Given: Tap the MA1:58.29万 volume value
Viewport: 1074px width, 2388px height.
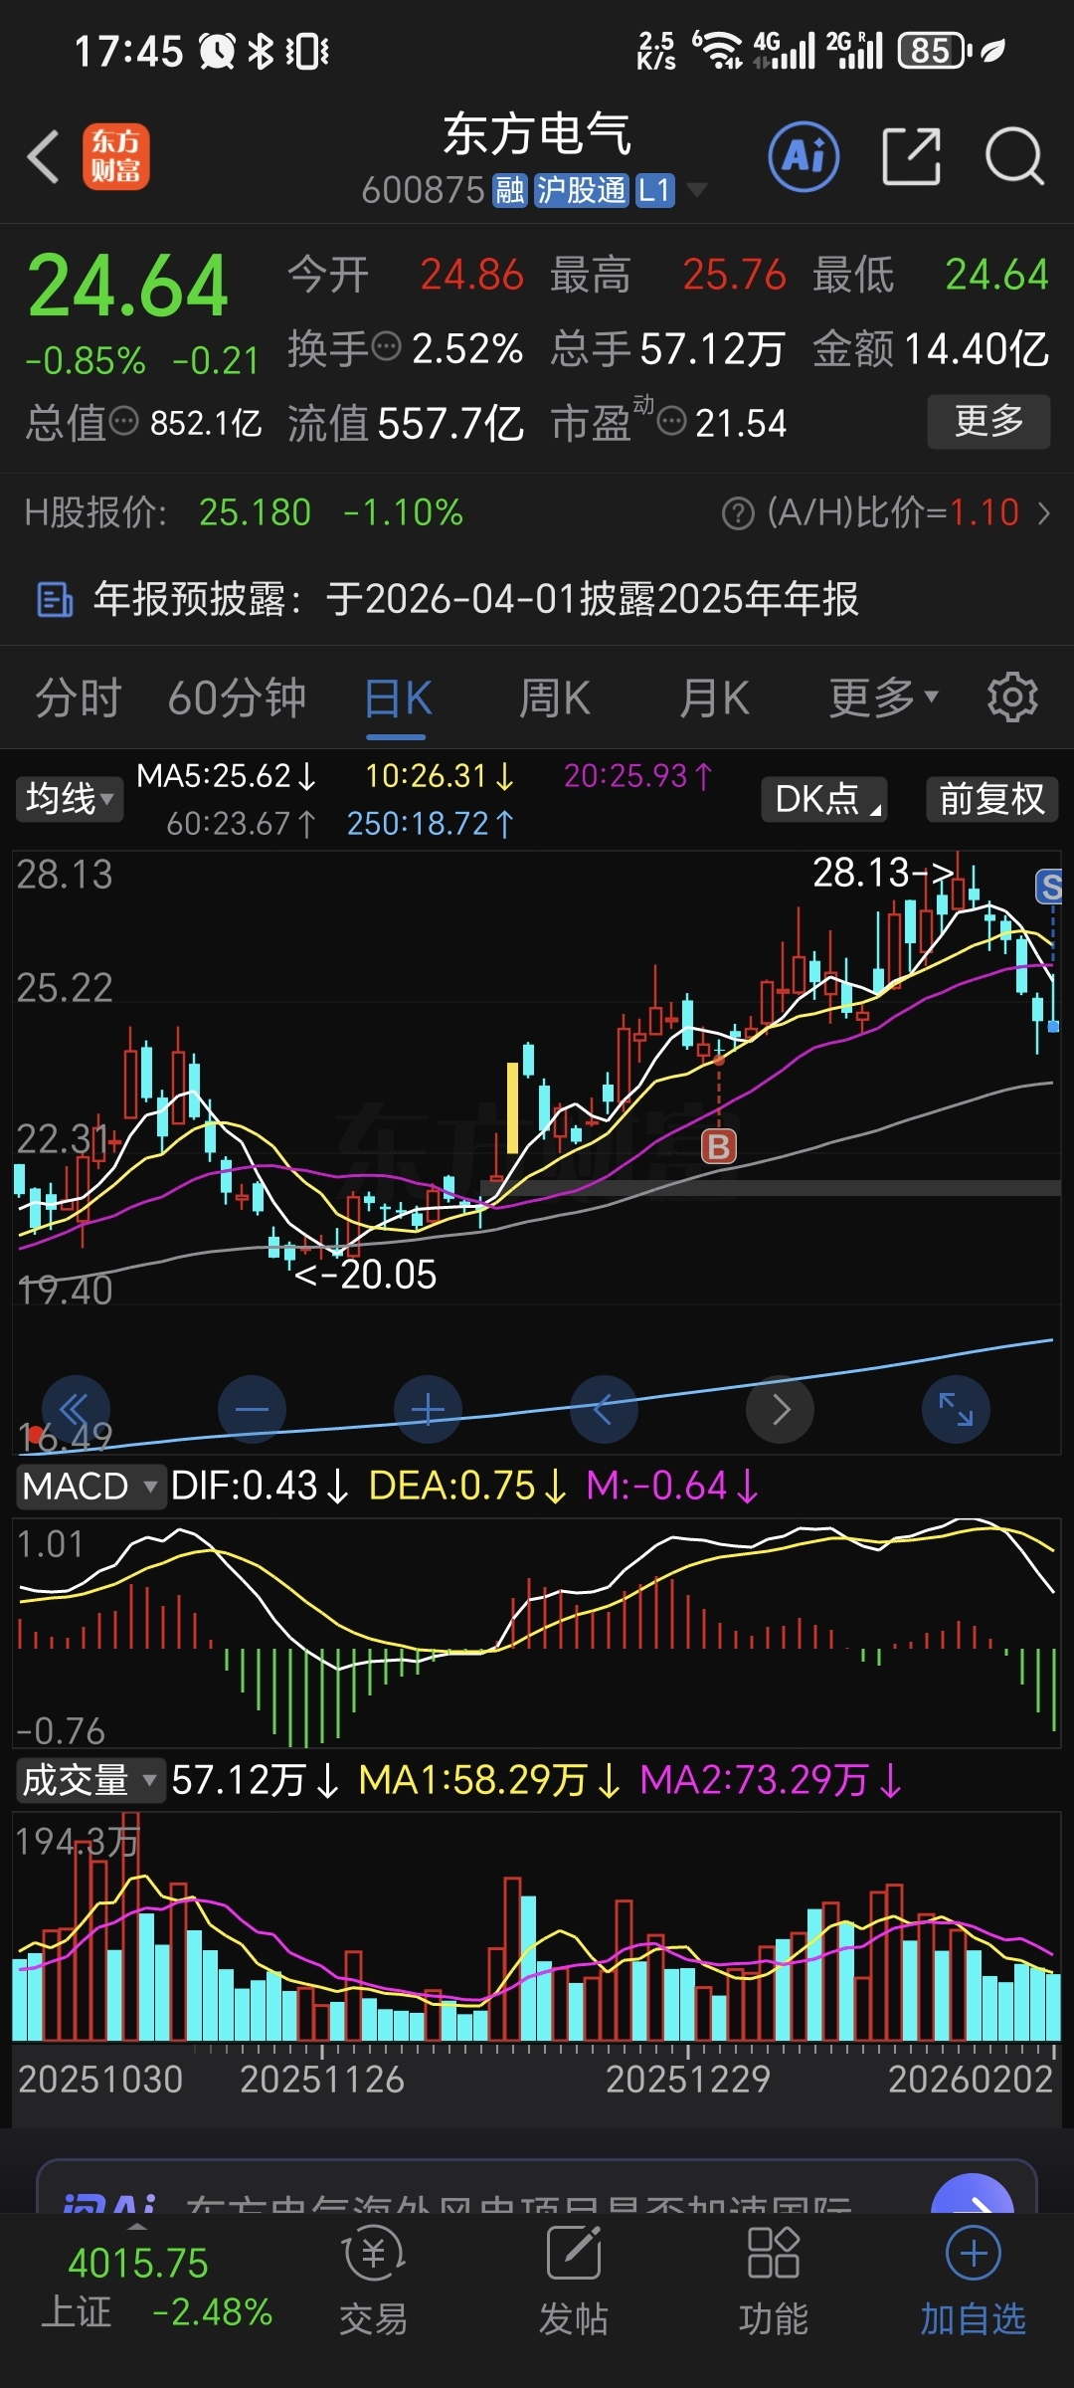Looking at the screenshot, I should tap(489, 1780).
